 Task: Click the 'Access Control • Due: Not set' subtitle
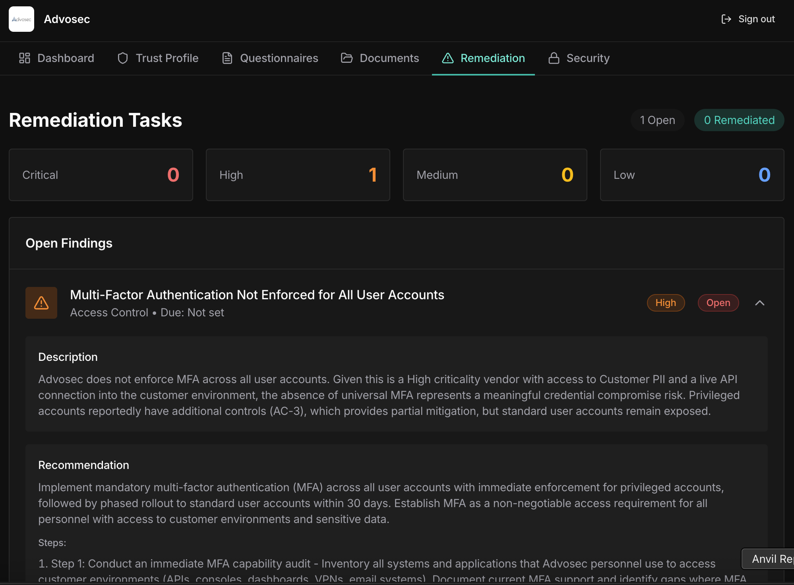pos(147,313)
